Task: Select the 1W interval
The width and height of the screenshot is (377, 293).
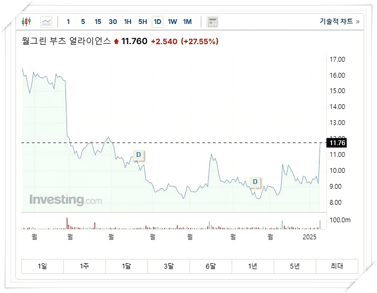Action: (173, 22)
